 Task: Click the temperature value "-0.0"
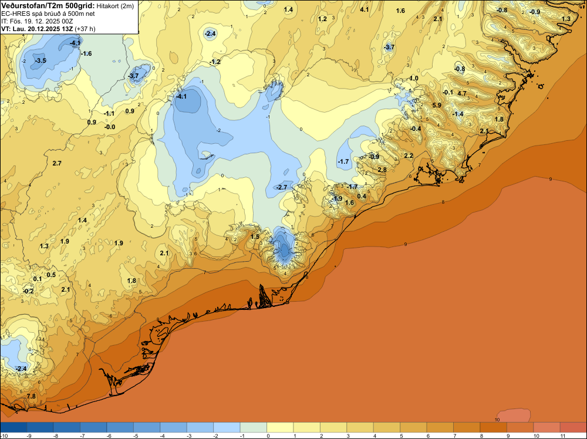110,127
